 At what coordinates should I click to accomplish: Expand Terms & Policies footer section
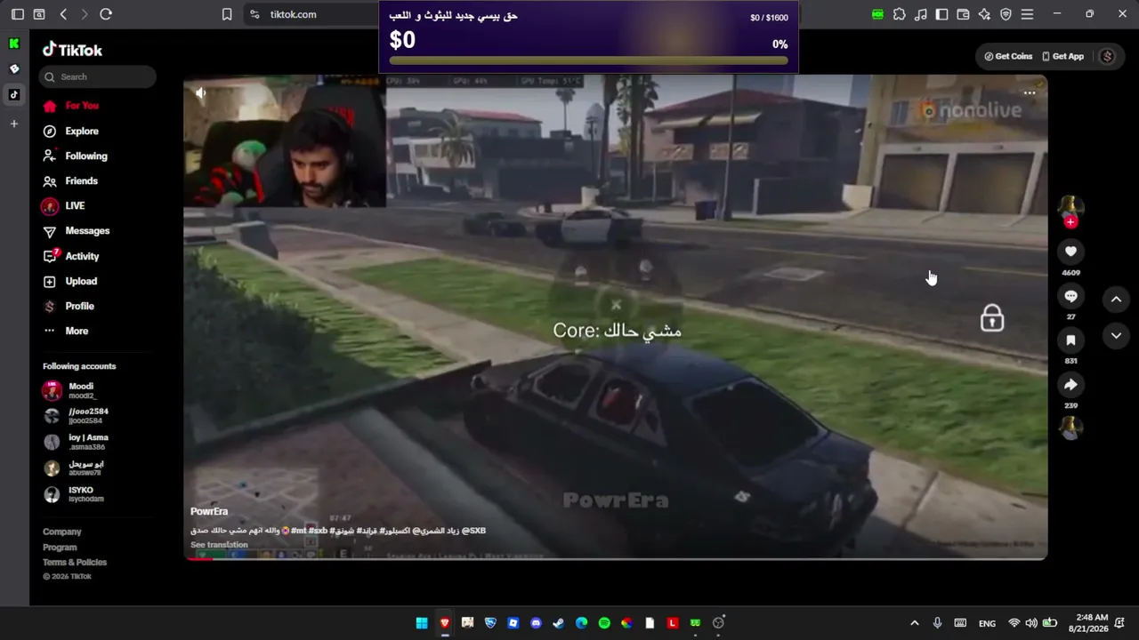[75, 563]
